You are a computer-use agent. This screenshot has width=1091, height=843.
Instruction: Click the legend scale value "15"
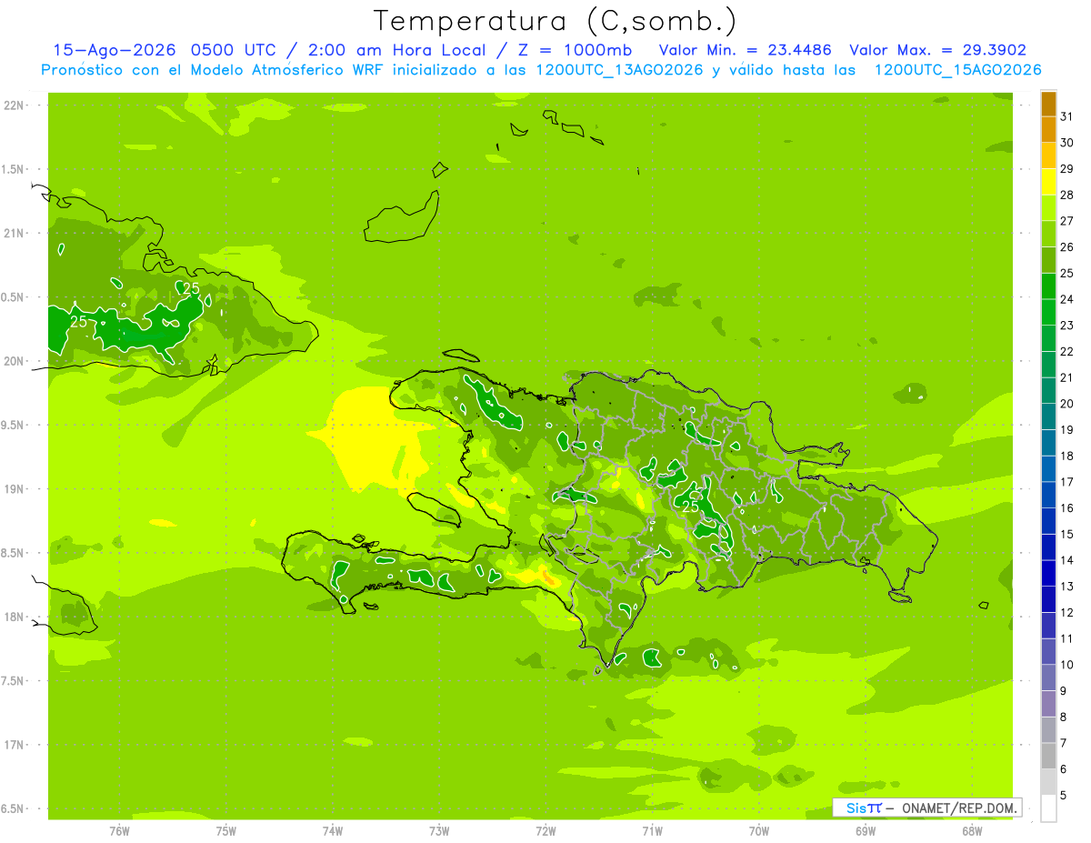pyautogui.click(x=1066, y=535)
